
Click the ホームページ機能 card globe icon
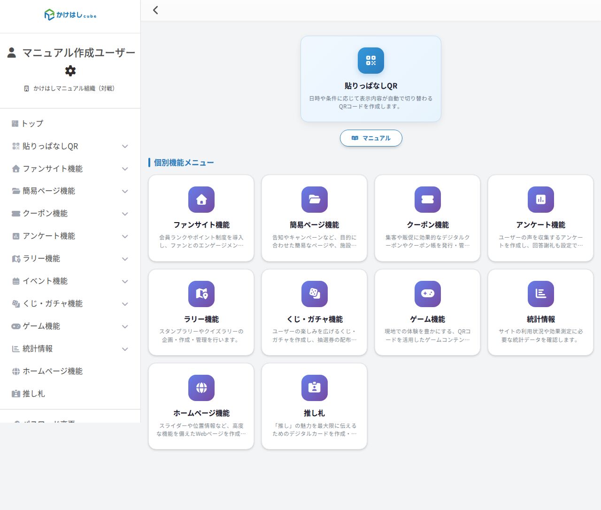(x=201, y=388)
